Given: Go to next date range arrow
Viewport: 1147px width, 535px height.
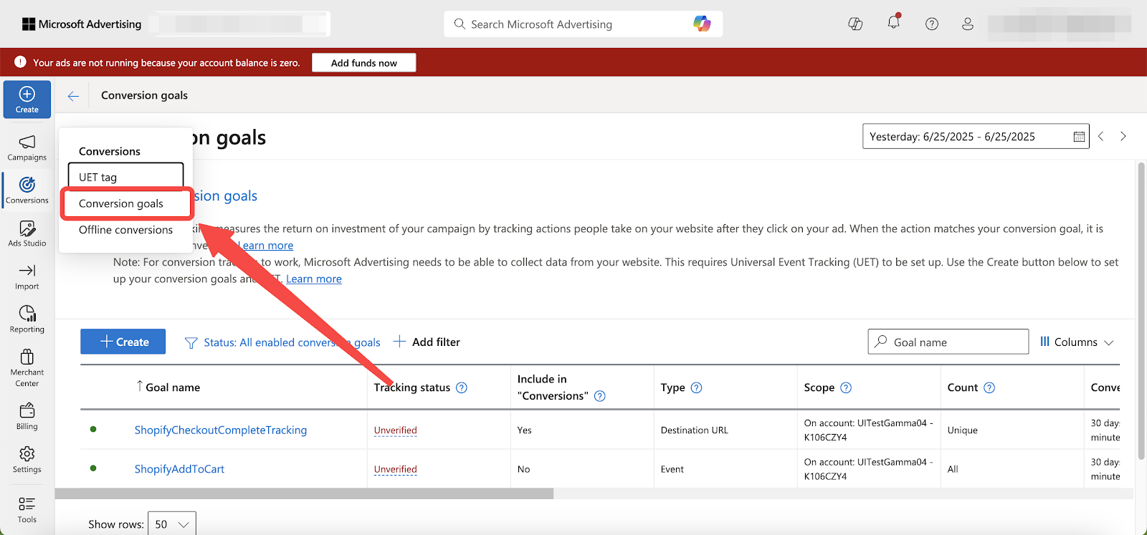Looking at the screenshot, I should point(1123,136).
